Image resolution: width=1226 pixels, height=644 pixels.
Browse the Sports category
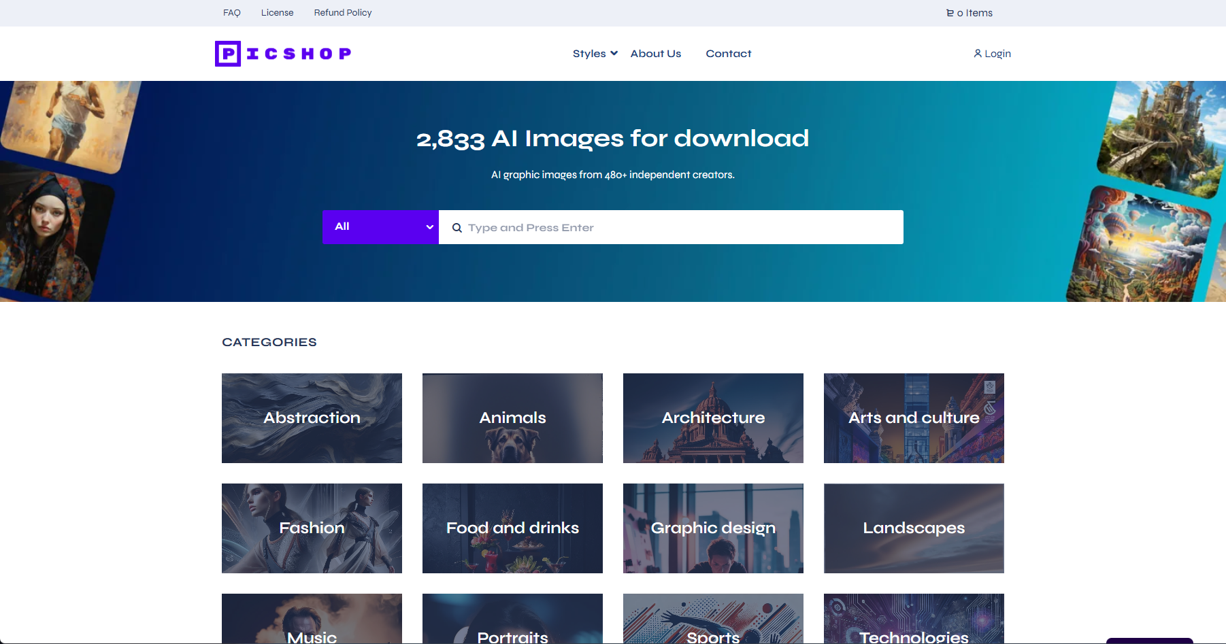click(713, 619)
